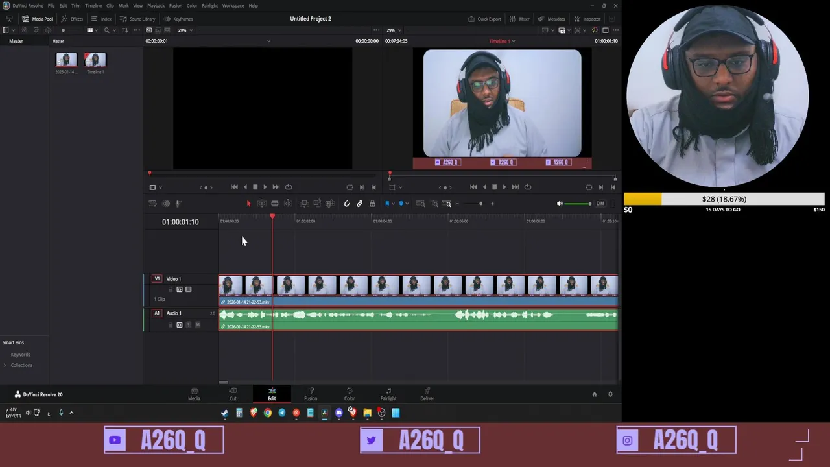Click the Quick Export button
This screenshot has width=830, height=467.
click(x=484, y=19)
